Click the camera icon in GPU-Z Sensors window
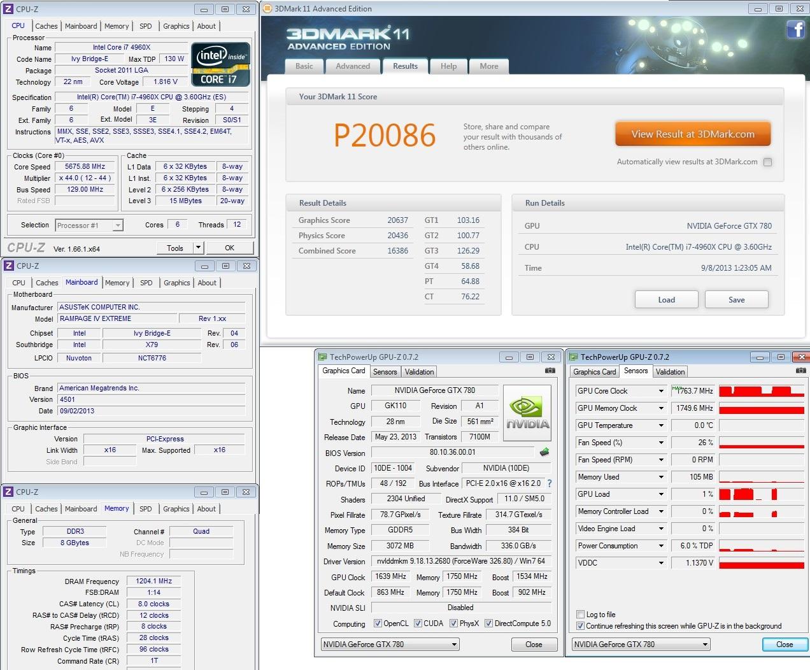Image resolution: width=810 pixels, height=670 pixels. [800, 371]
